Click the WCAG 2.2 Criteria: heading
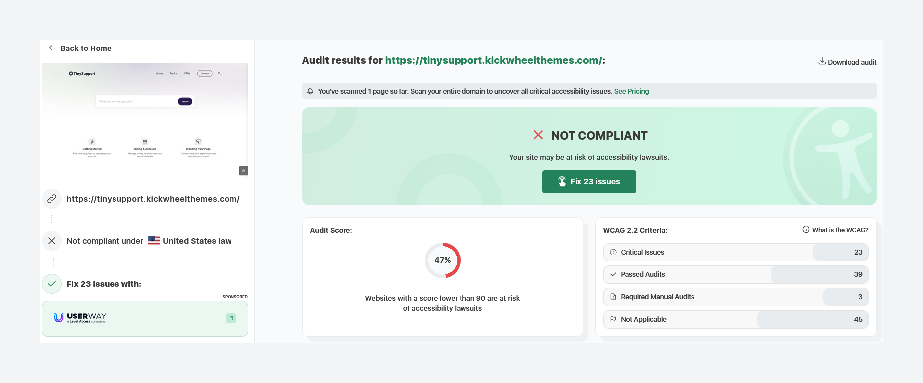Image resolution: width=923 pixels, height=383 pixels. 635,230
